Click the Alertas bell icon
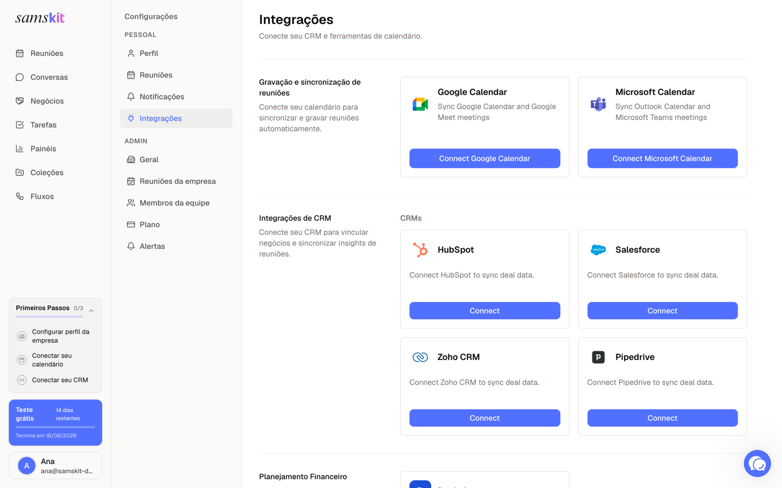Screen dimensions: 782x488 (x=131, y=246)
